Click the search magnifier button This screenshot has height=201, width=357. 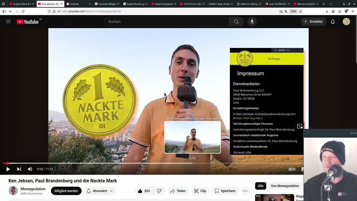pos(236,21)
